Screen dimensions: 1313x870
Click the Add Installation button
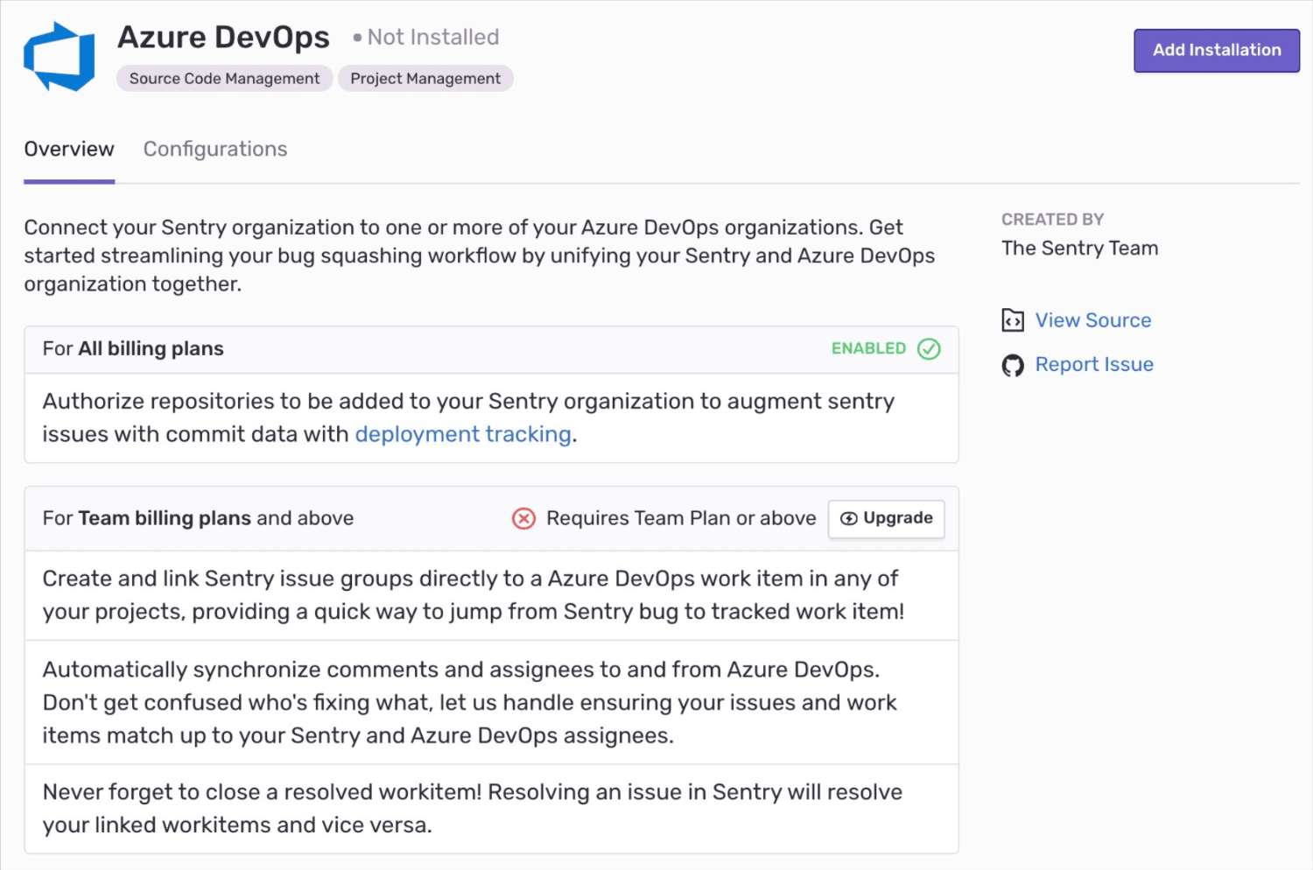click(x=1216, y=50)
